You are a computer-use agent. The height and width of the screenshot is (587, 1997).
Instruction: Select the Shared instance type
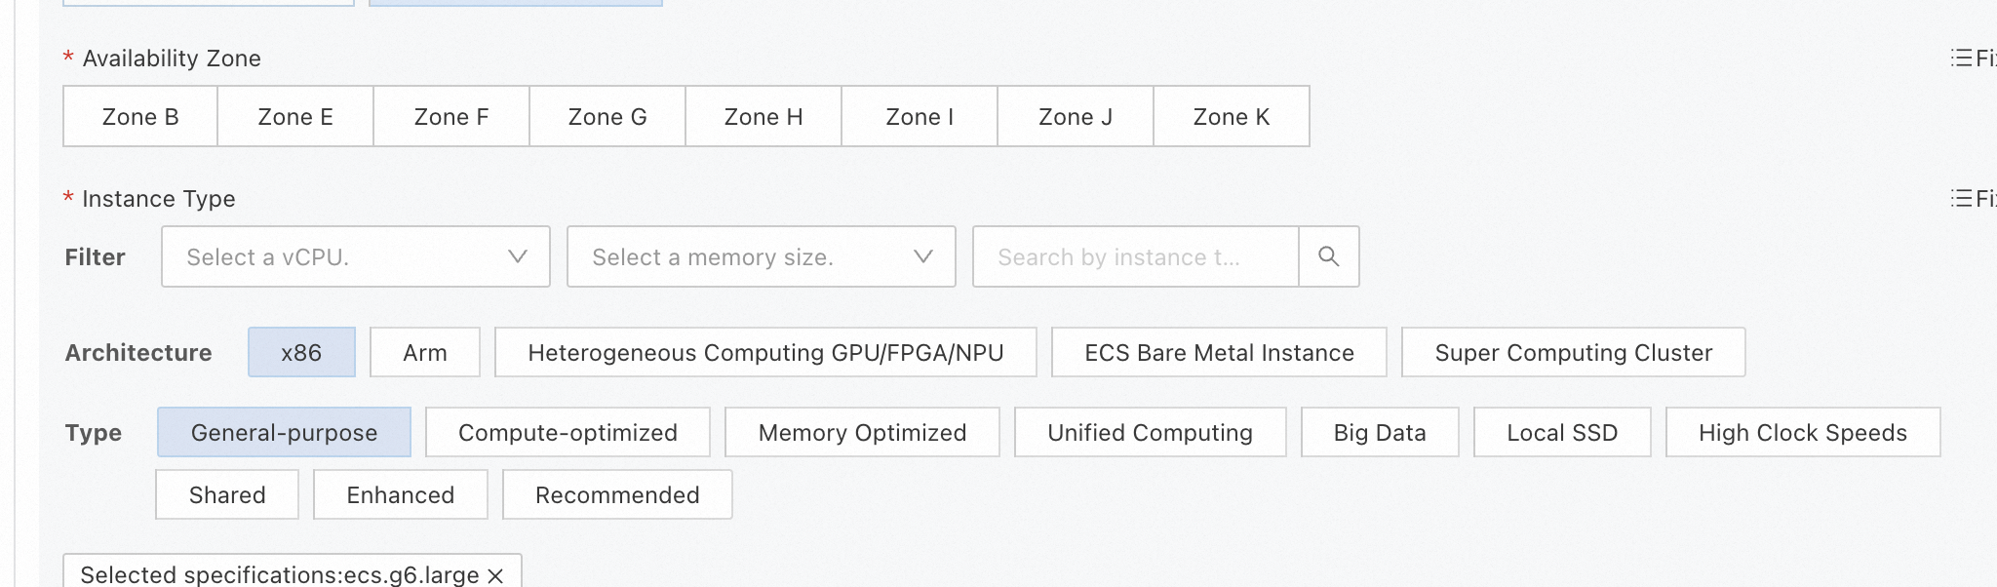[227, 494]
